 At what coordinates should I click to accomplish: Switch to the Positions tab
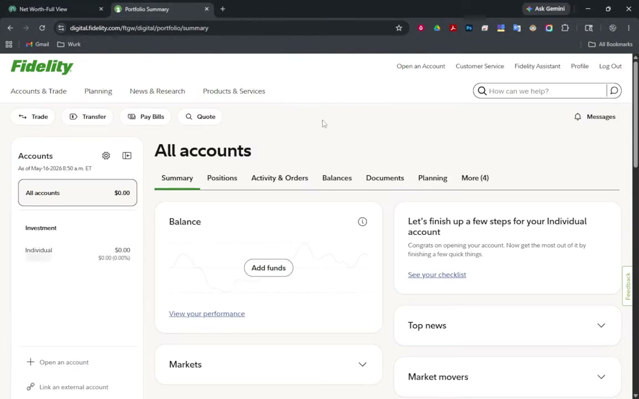click(x=222, y=178)
